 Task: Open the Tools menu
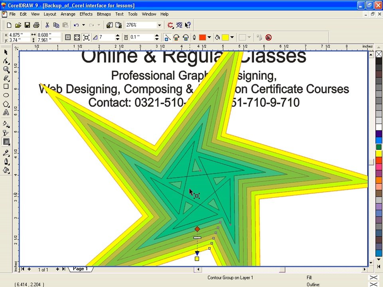click(132, 14)
